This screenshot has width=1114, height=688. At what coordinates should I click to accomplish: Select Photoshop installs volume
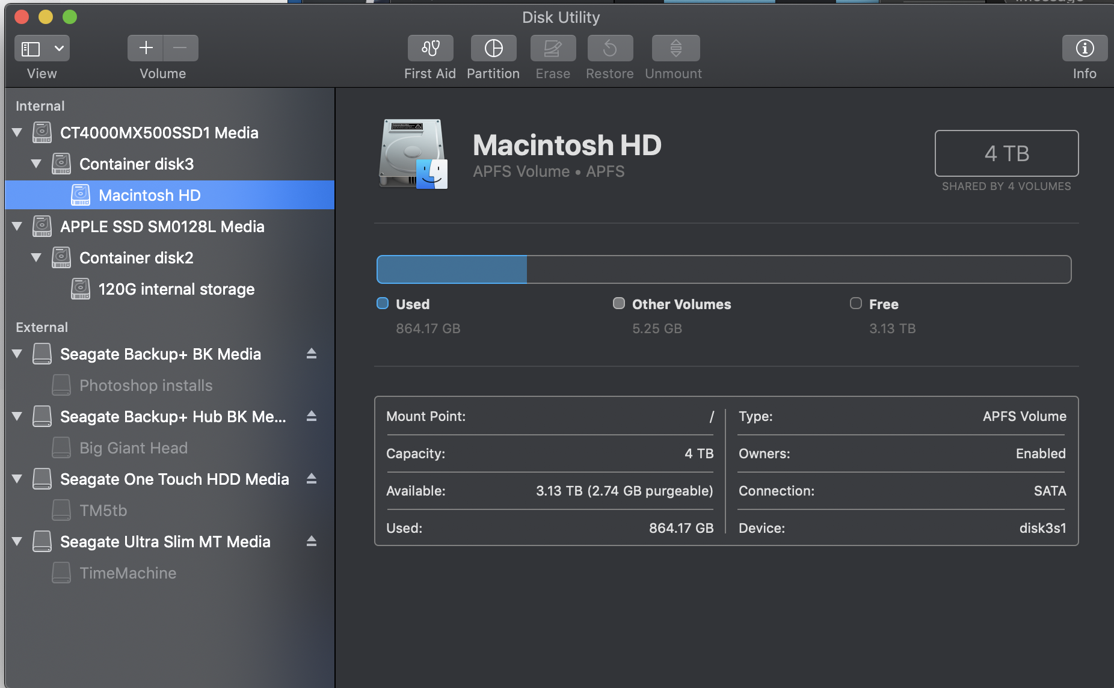[x=170, y=385]
